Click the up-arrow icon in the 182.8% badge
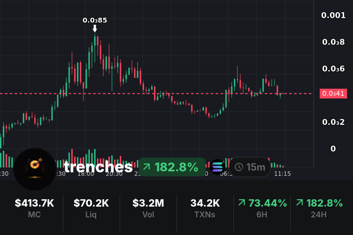353x235 pixels. [147, 167]
